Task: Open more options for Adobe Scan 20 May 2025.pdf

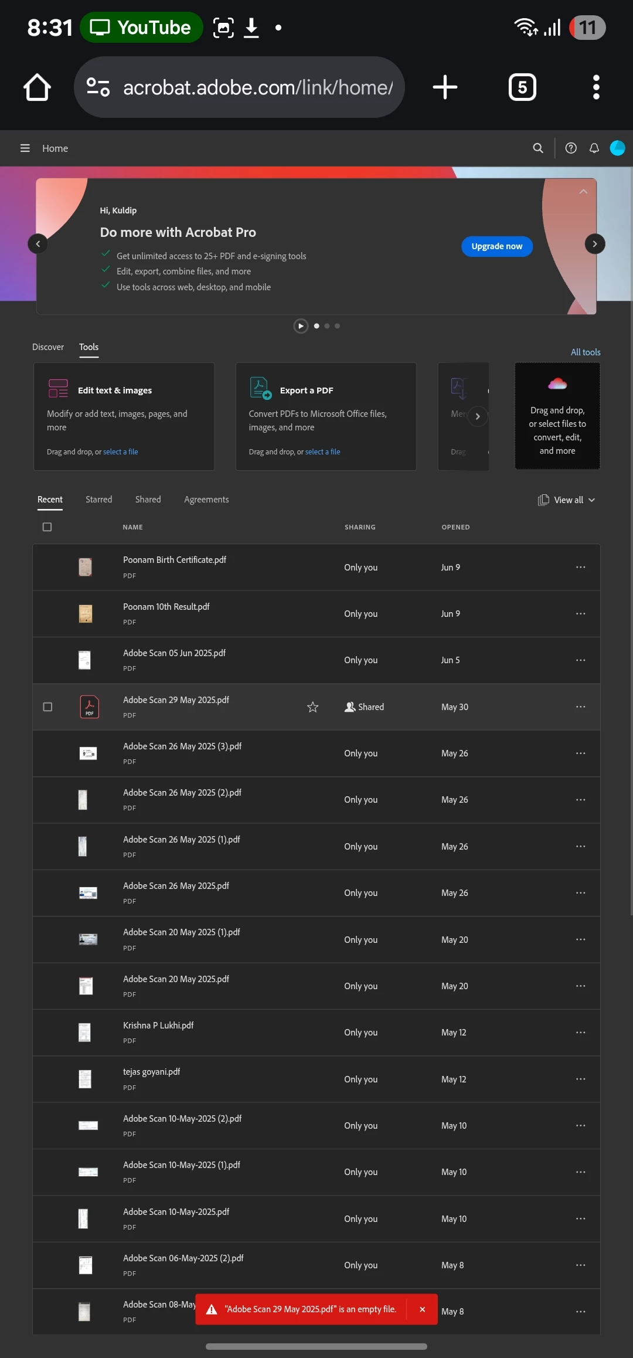Action: [x=581, y=986]
